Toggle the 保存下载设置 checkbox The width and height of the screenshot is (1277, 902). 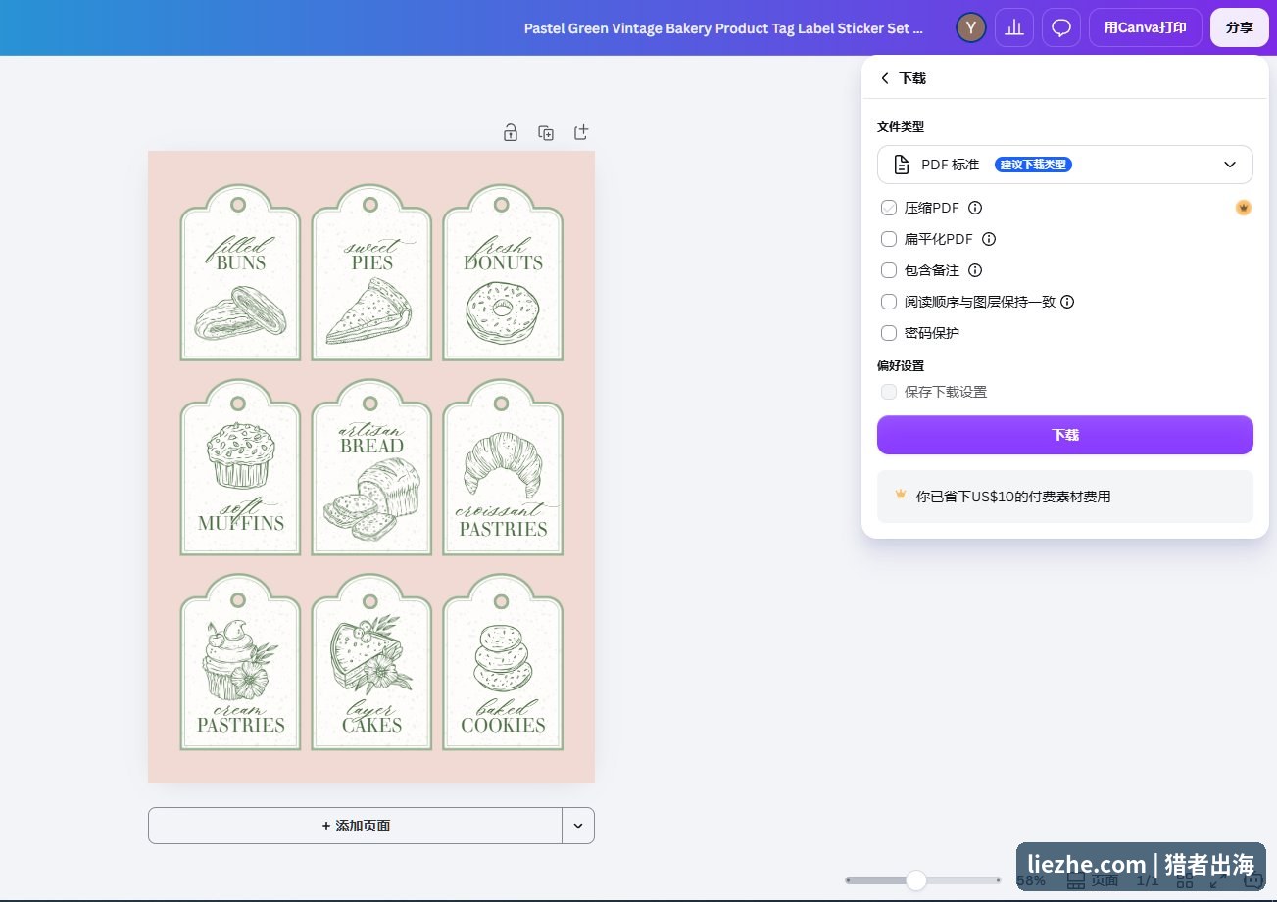coord(889,392)
